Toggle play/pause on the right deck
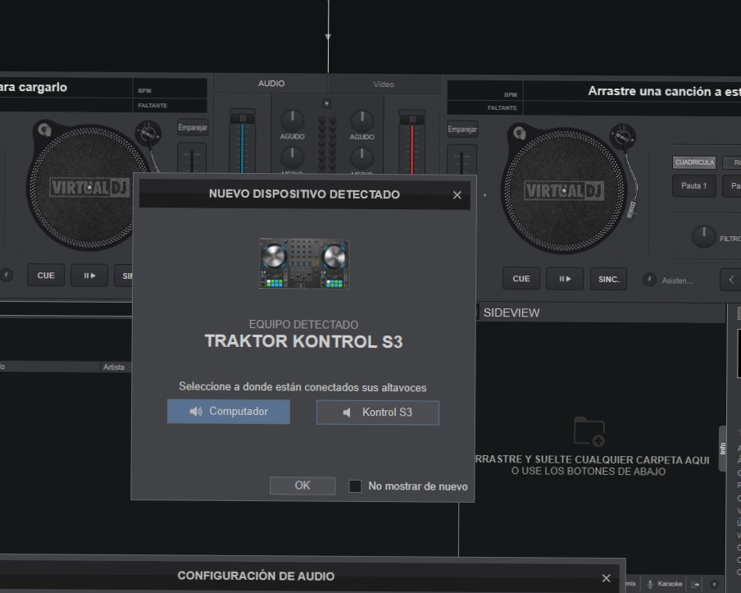 (x=566, y=279)
